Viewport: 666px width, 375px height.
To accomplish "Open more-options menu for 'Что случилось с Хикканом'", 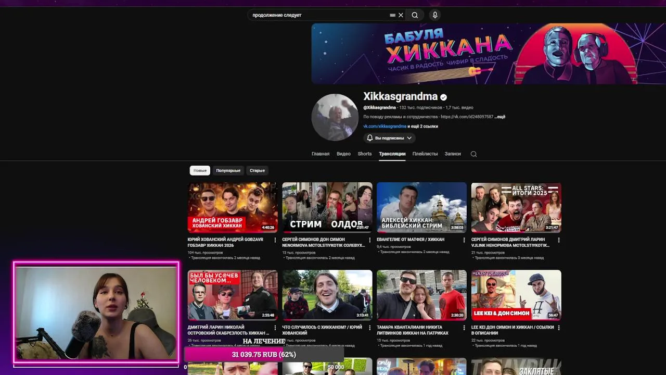I will [x=370, y=328].
